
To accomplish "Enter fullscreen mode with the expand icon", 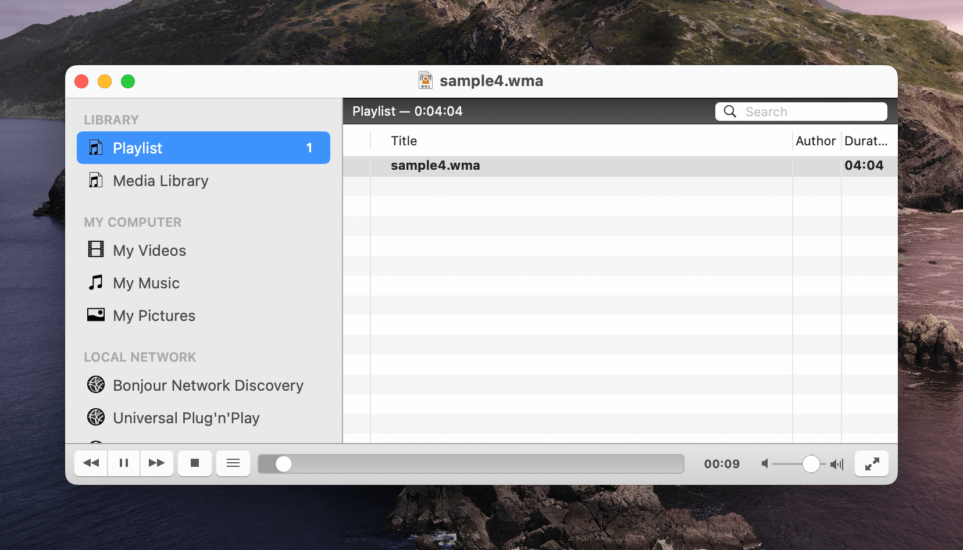I will [x=871, y=463].
